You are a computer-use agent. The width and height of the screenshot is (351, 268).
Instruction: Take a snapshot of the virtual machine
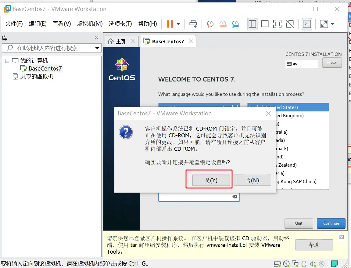[210, 24]
